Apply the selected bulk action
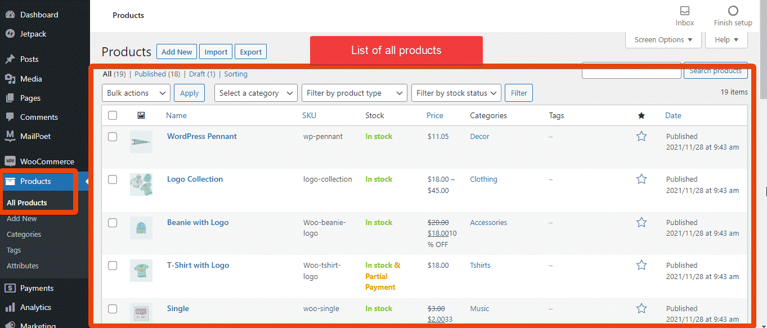 190,93
